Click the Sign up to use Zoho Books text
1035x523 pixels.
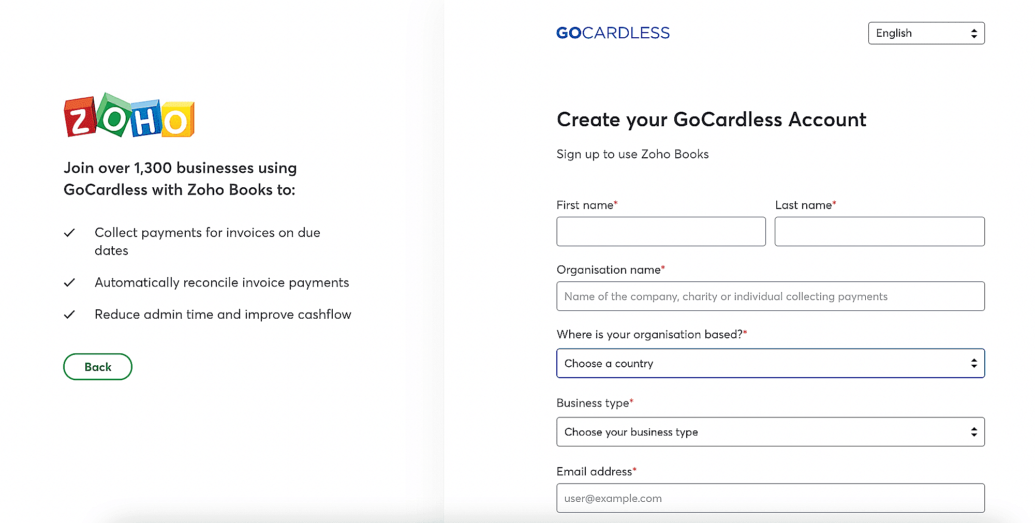click(632, 154)
